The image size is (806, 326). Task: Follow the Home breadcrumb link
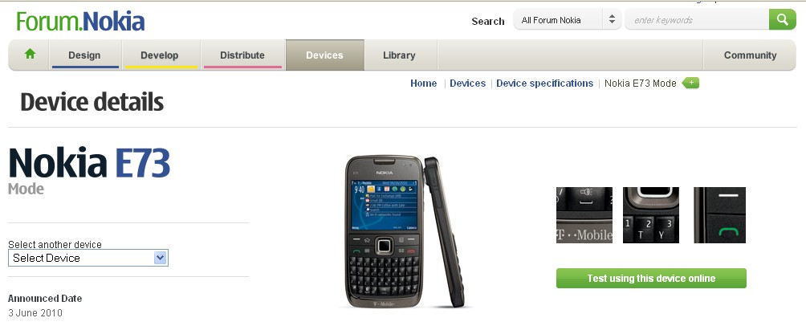click(424, 84)
